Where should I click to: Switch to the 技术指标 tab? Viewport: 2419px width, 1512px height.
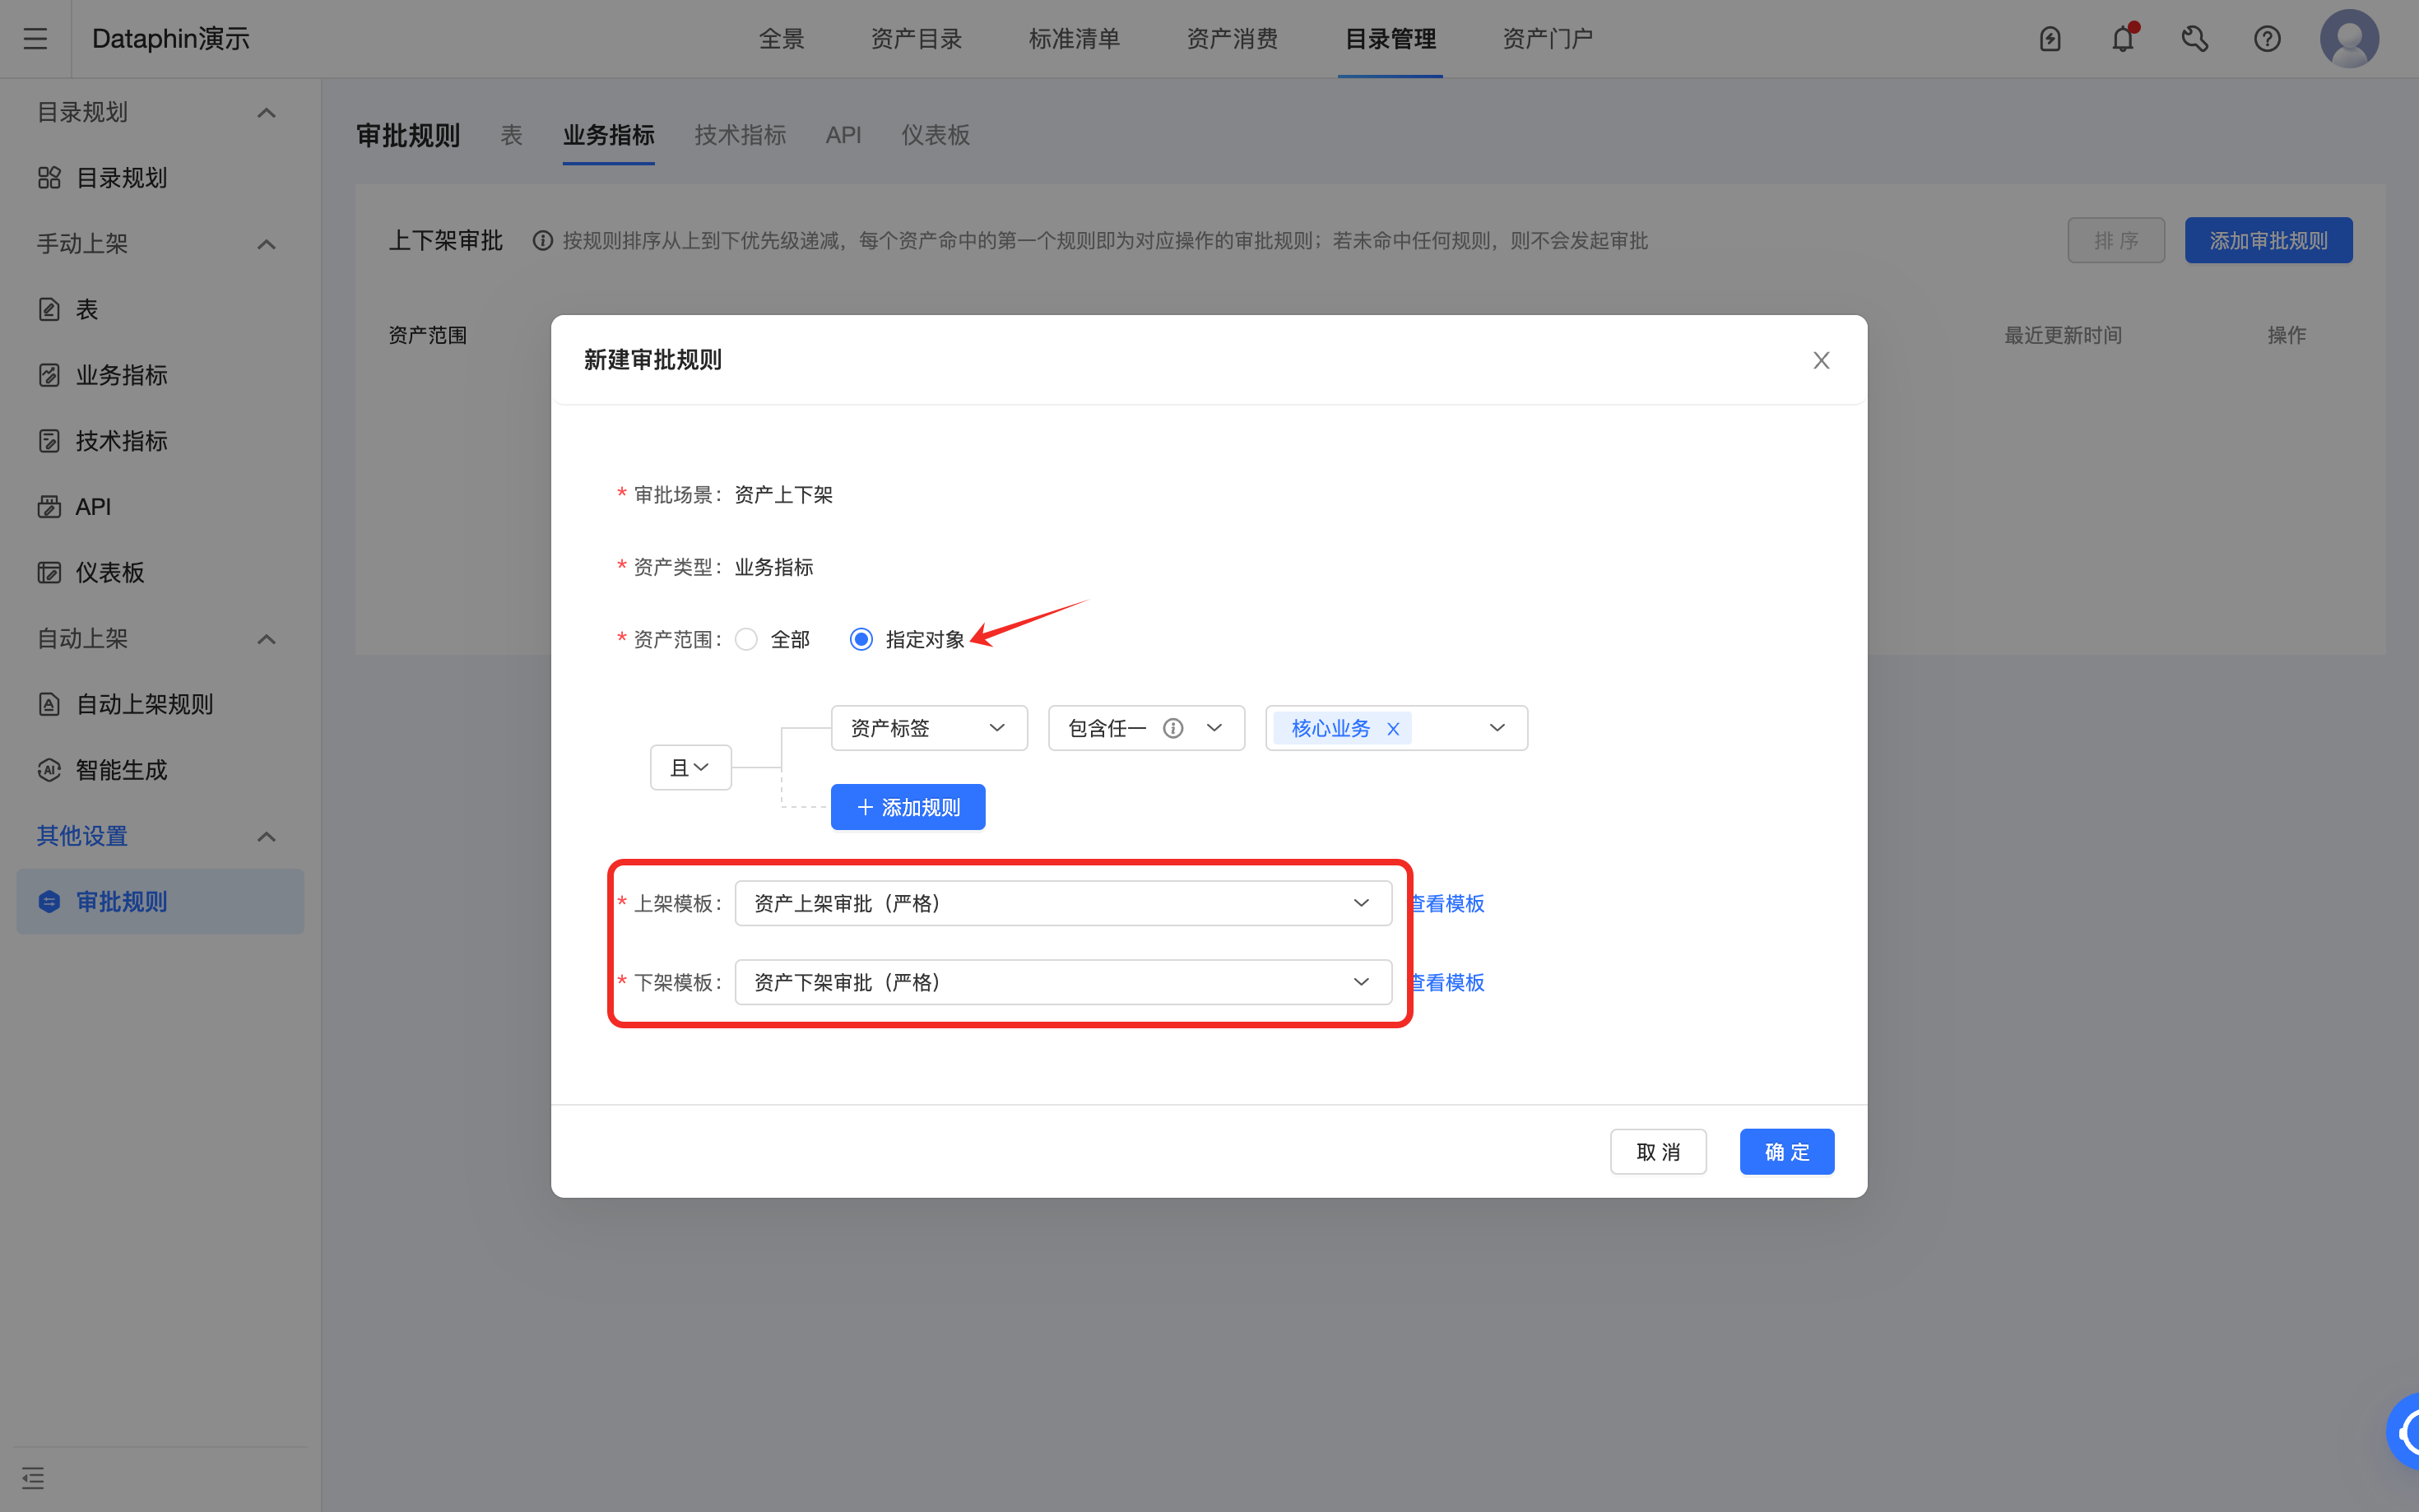[739, 135]
